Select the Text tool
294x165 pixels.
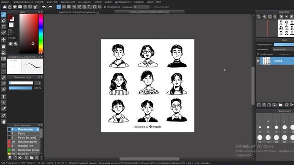point(4,97)
